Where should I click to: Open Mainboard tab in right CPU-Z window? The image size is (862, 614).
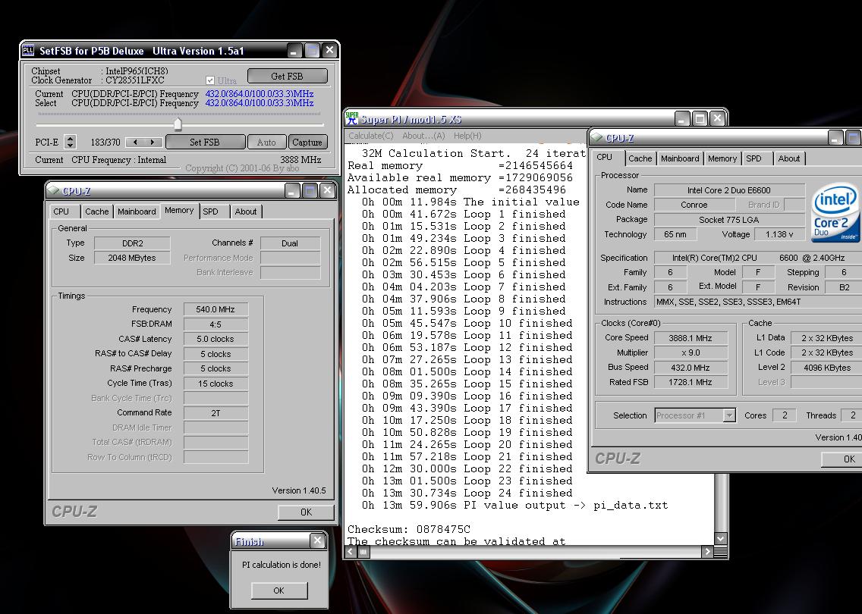pyautogui.click(x=680, y=158)
